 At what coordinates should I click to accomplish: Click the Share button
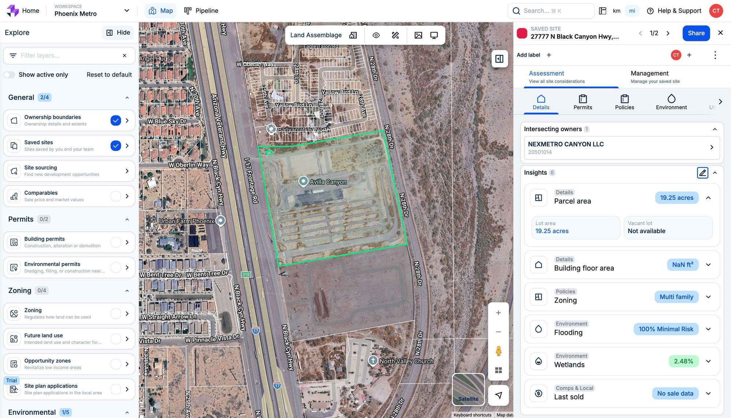click(x=696, y=33)
